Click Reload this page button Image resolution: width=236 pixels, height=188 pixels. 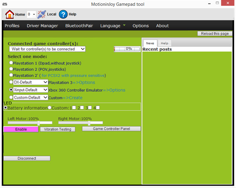tap(215, 34)
